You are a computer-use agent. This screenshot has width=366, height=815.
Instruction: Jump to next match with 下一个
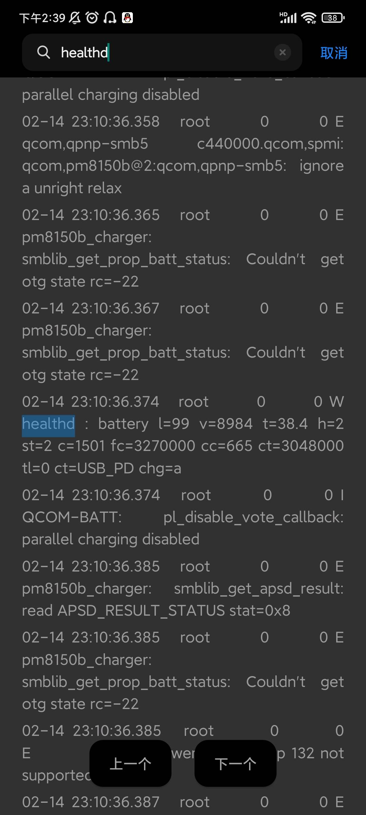tap(236, 764)
